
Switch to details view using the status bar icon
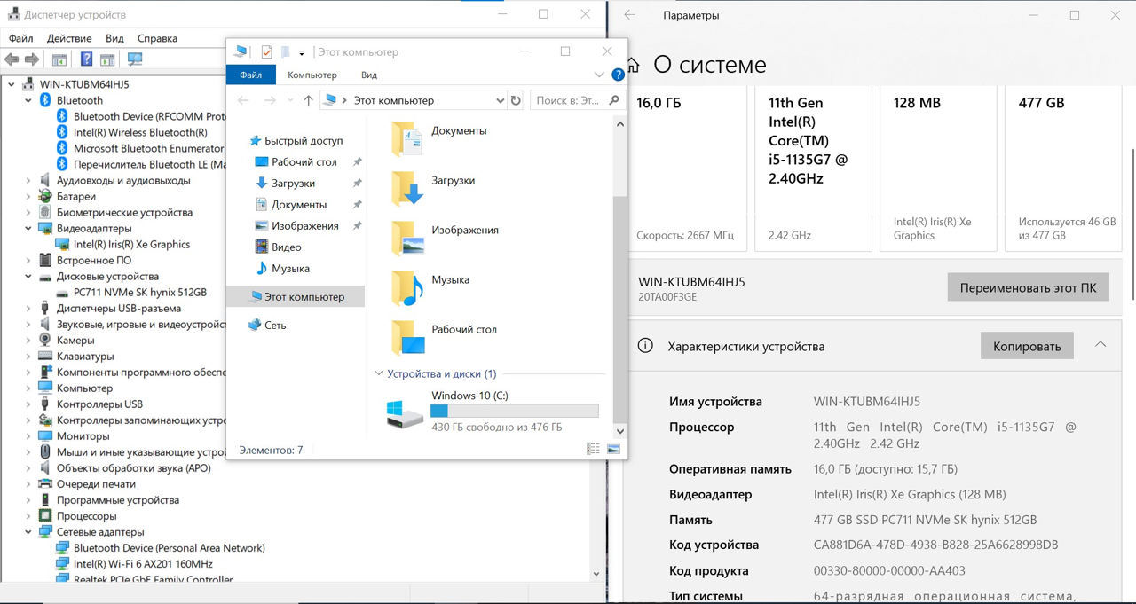pyautogui.click(x=593, y=450)
